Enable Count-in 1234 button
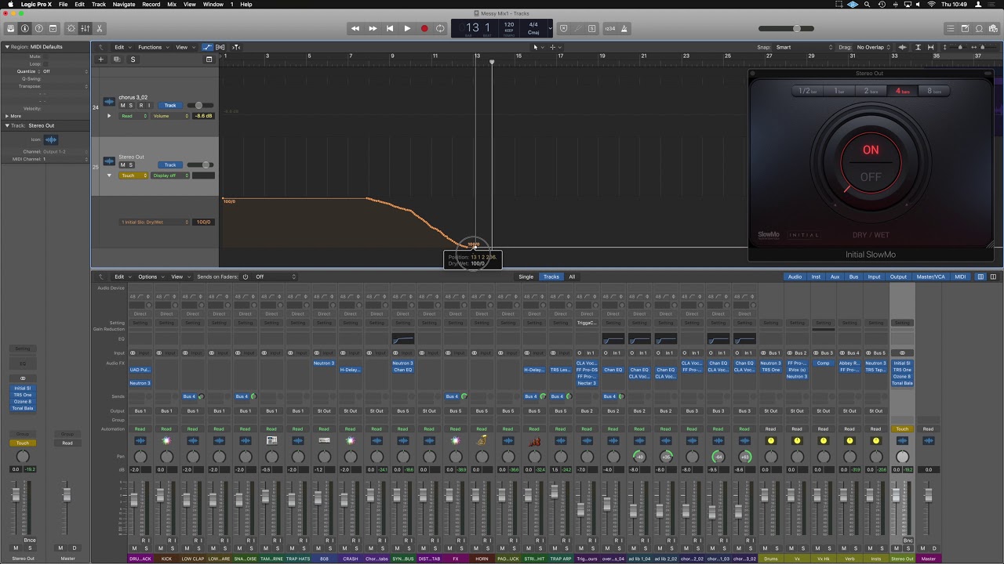 [x=610, y=28]
